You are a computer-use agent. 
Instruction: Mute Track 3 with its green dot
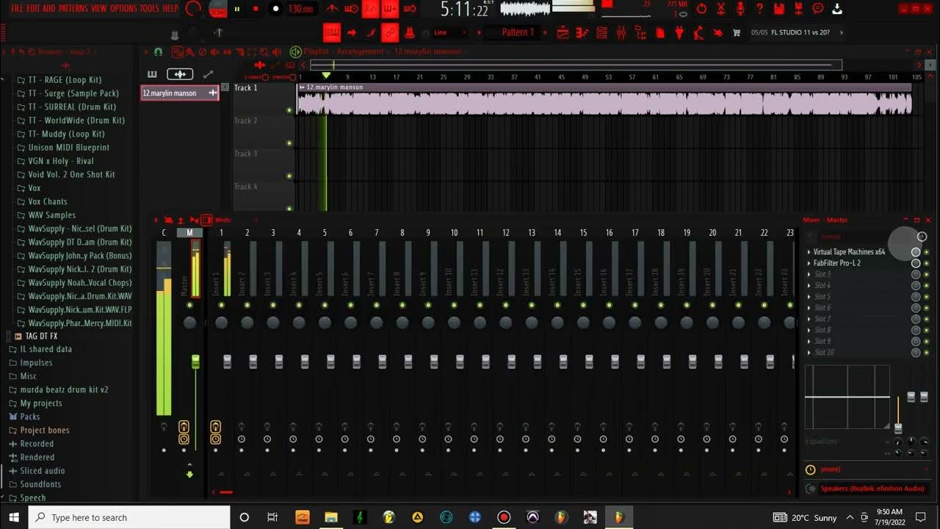coord(289,176)
